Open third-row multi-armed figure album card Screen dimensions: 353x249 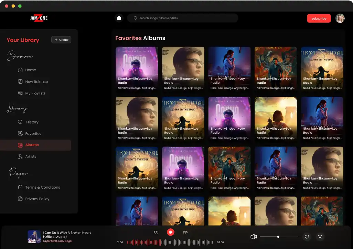pyautogui.click(x=229, y=169)
